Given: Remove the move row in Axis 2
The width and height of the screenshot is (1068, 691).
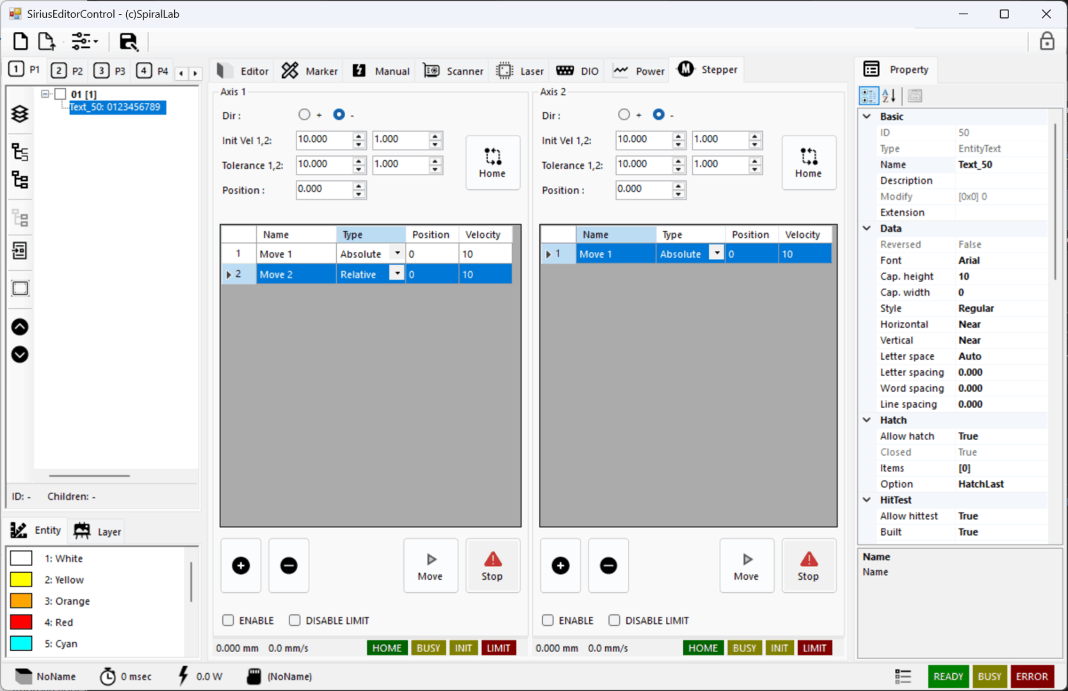Looking at the screenshot, I should click(x=608, y=566).
